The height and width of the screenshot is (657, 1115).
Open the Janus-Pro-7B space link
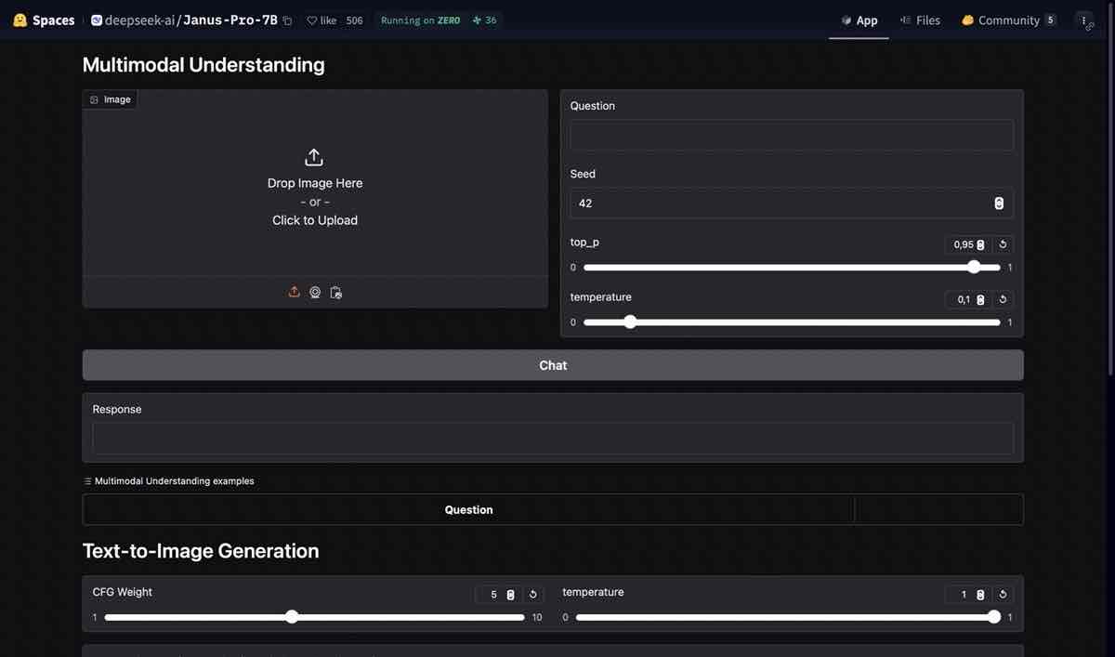[x=230, y=20]
